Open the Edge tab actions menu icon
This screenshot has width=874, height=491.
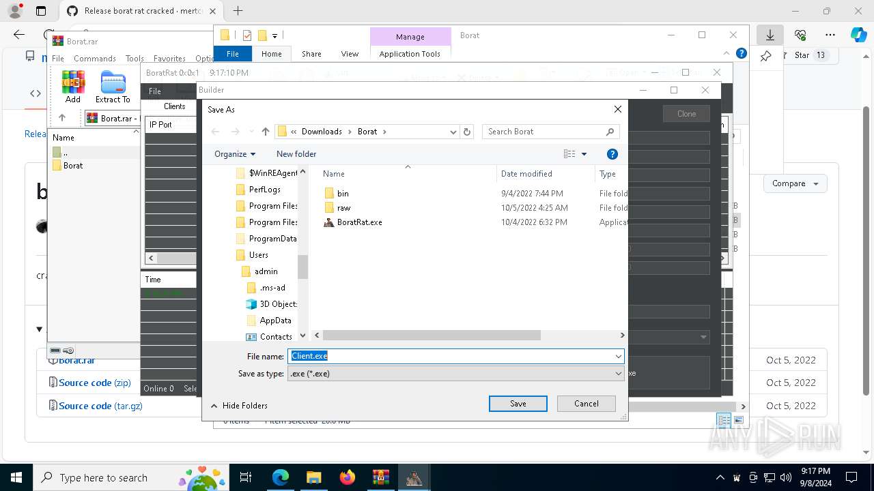tap(41, 11)
